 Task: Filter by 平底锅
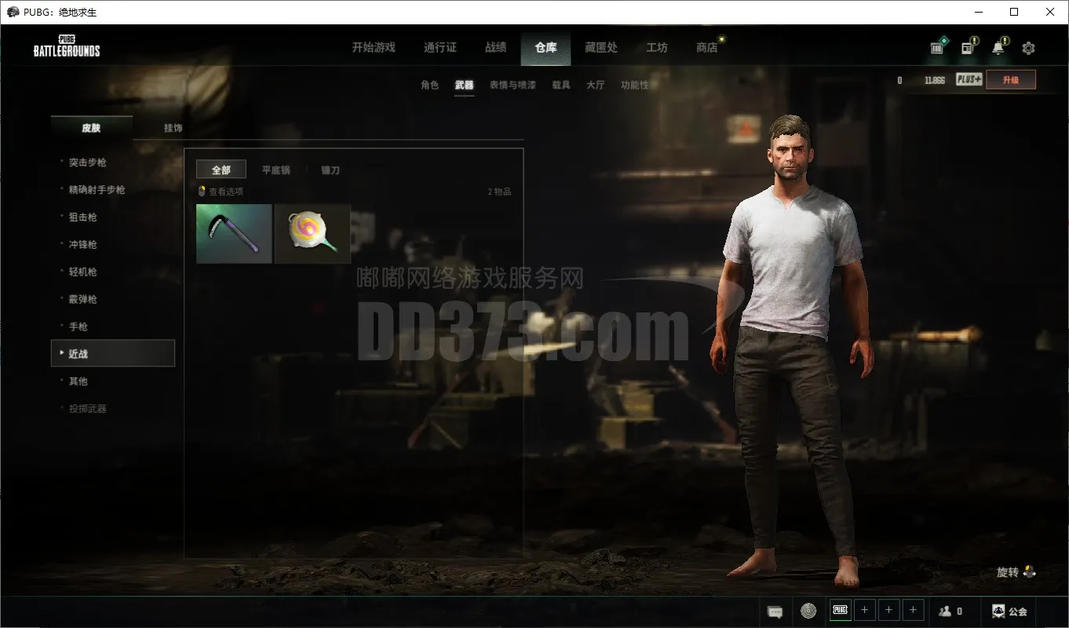tap(276, 170)
